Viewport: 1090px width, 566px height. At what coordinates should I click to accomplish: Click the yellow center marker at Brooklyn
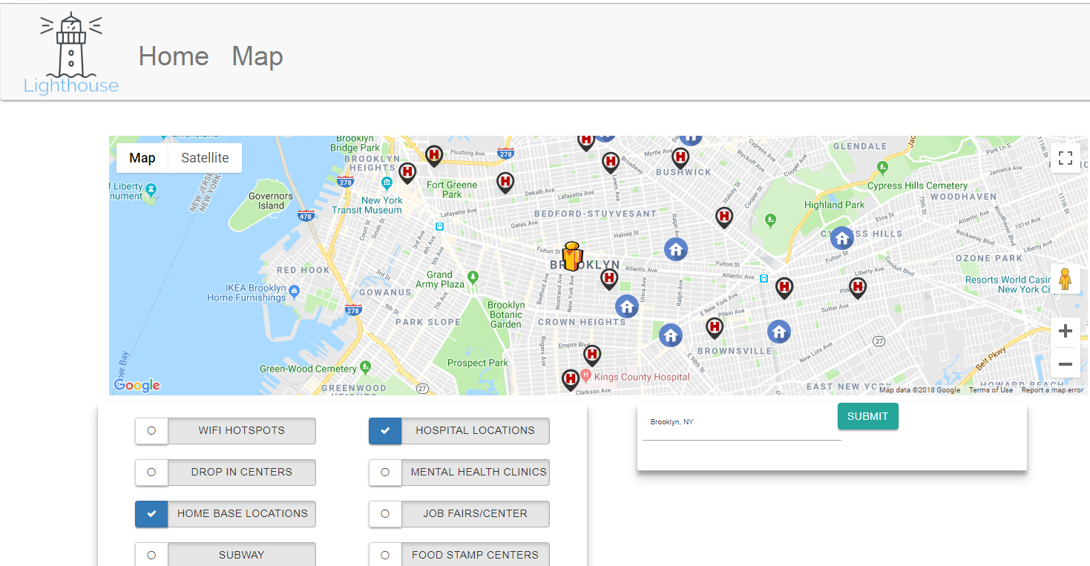[x=571, y=256]
